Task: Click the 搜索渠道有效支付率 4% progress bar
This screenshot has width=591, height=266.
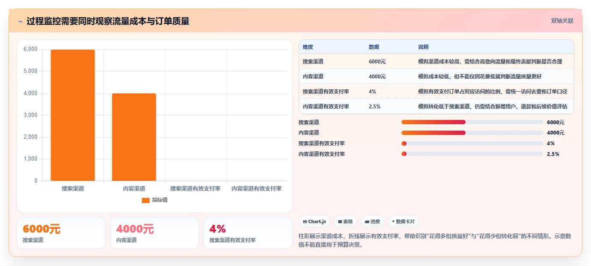Action: pyautogui.click(x=472, y=143)
